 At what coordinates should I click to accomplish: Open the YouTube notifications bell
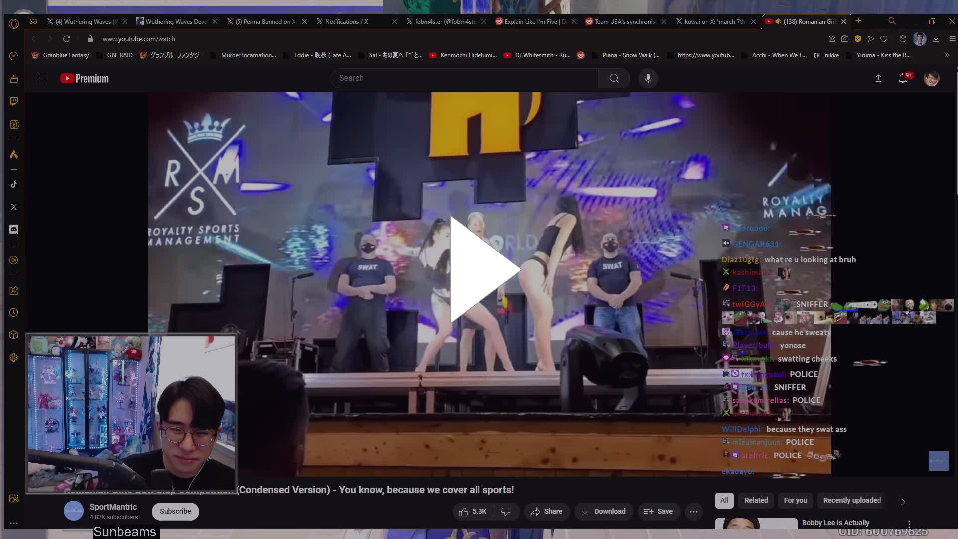[x=902, y=78]
